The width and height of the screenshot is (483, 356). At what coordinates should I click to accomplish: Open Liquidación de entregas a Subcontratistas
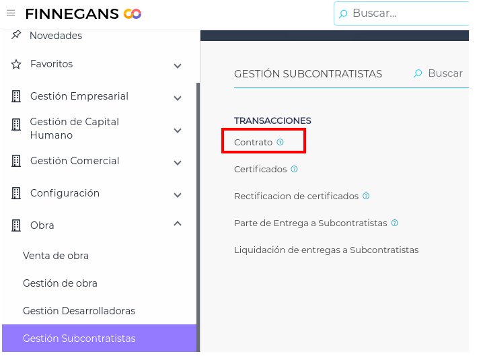[x=326, y=250]
